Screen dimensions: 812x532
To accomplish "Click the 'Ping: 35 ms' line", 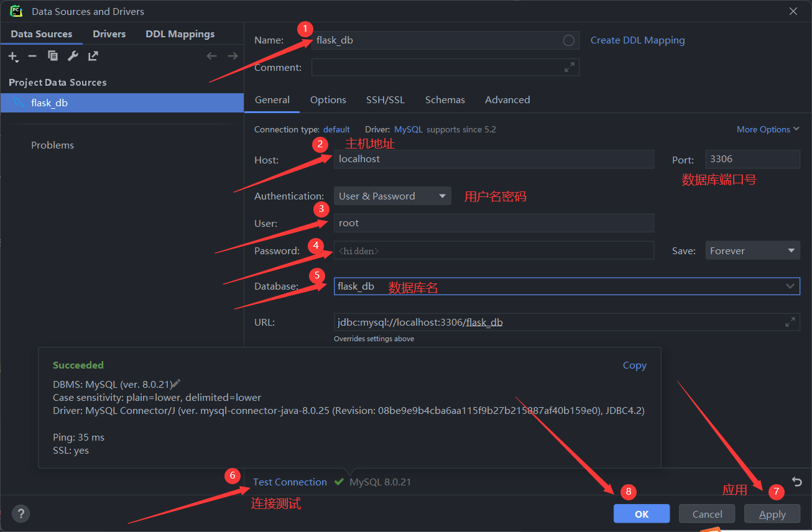I will [78, 438].
